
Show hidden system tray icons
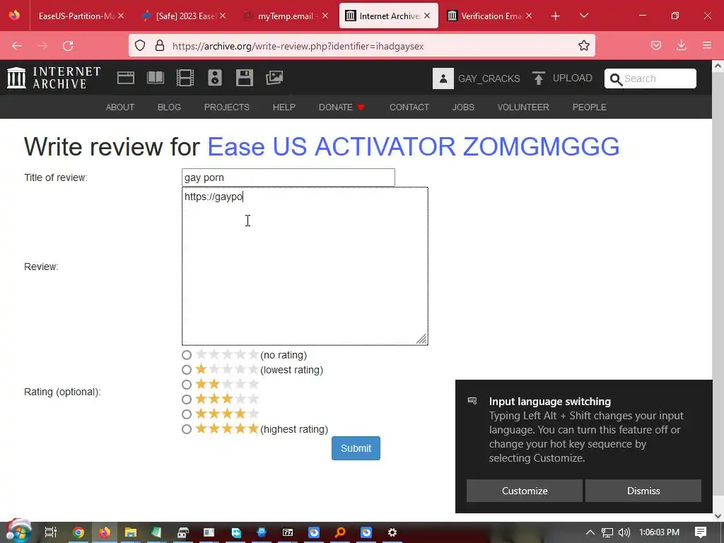tap(590, 532)
